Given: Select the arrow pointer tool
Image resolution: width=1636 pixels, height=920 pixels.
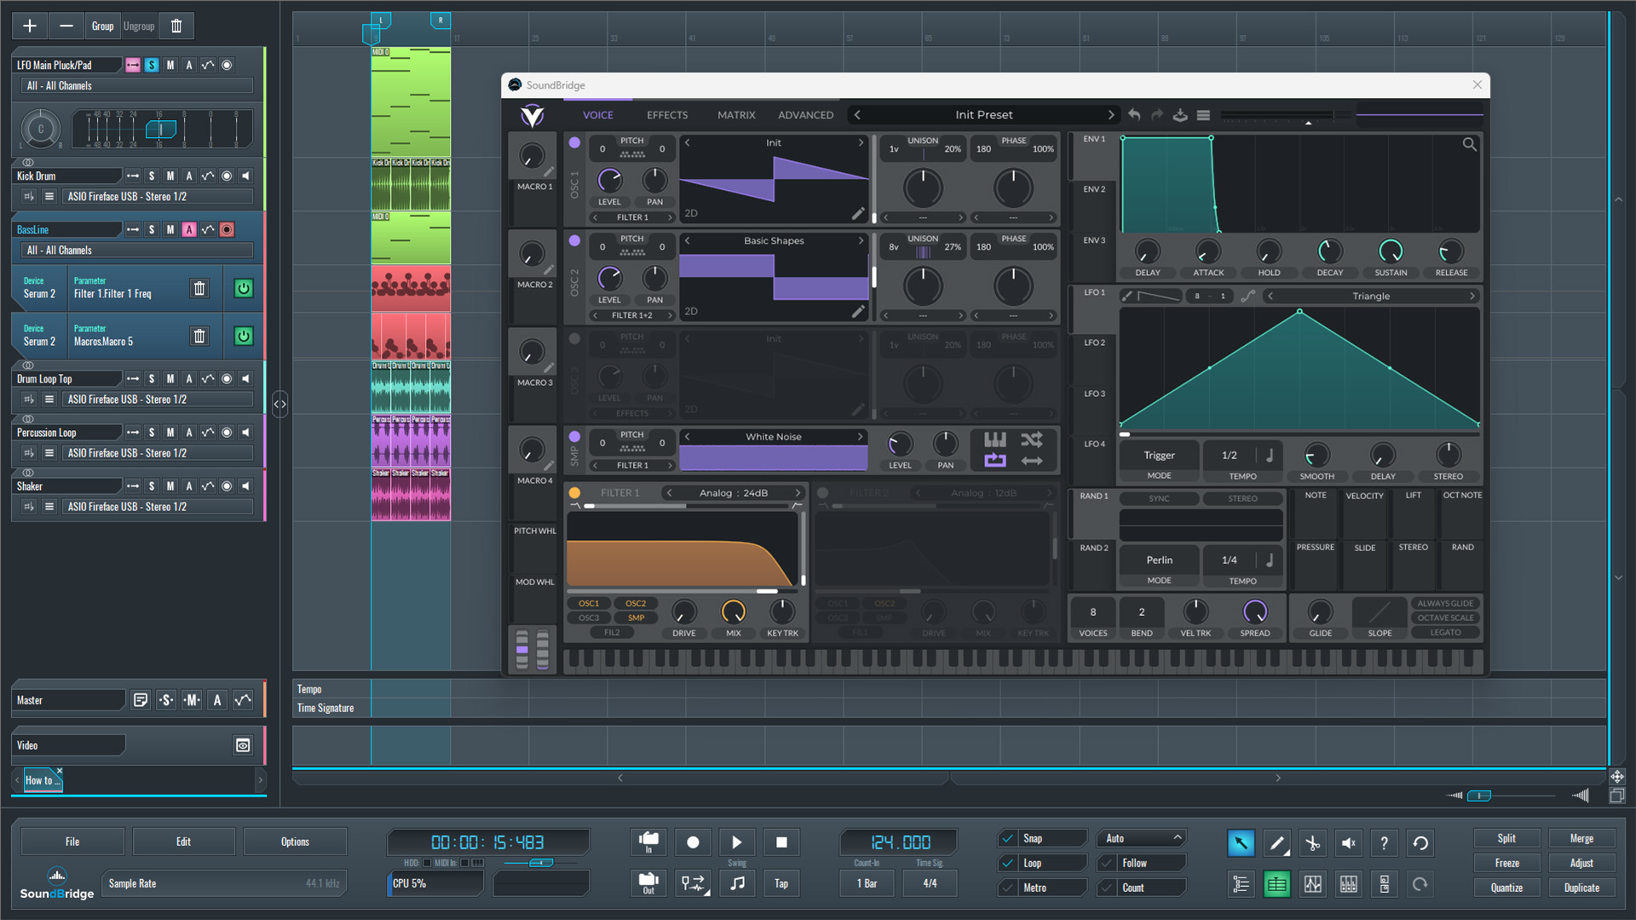Looking at the screenshot, I should [x=1241, y=843].
